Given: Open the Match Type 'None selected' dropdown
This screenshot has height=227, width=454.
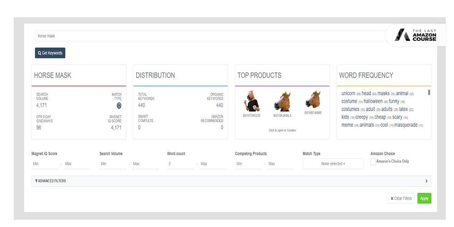Looking at the screenshot, I should [333, 164].
